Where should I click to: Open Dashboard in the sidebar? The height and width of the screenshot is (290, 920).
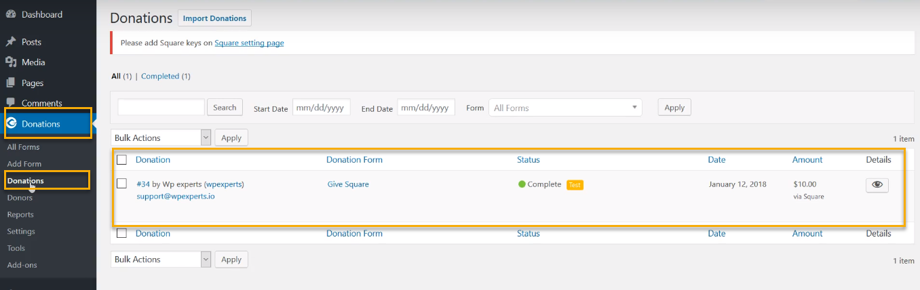tap(42, 14)
